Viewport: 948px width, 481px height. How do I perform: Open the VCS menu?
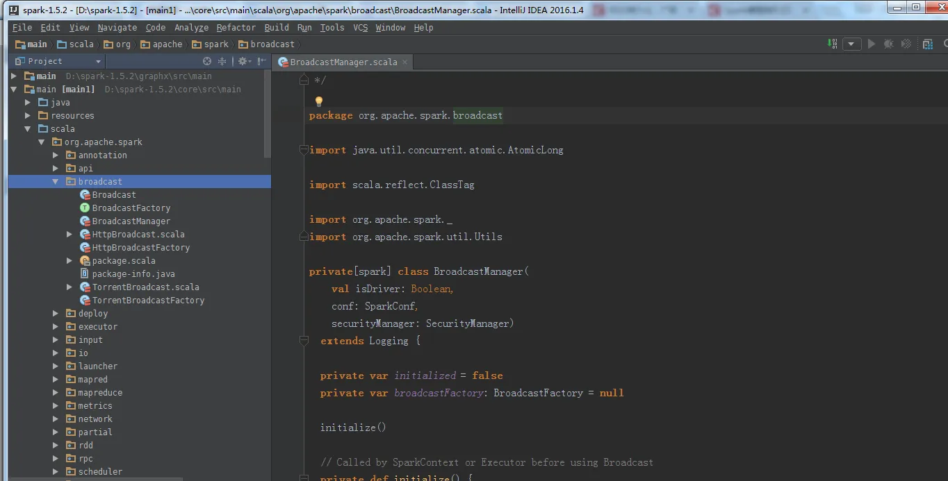point(360,27)
